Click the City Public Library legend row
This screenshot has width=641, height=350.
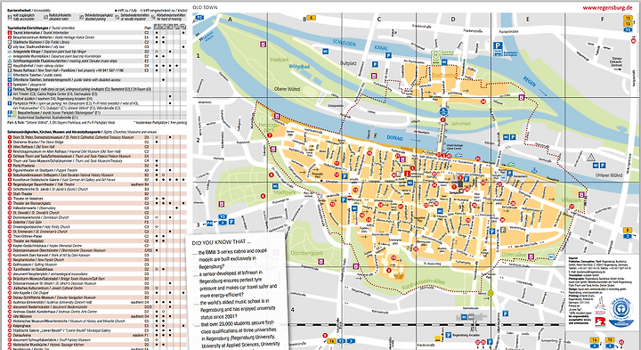point(97,42)
